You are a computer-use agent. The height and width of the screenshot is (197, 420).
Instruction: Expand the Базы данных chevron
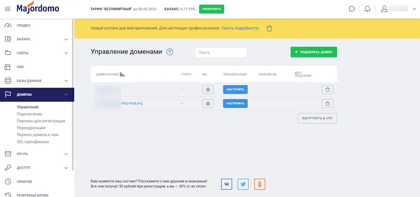coord(66,81)
